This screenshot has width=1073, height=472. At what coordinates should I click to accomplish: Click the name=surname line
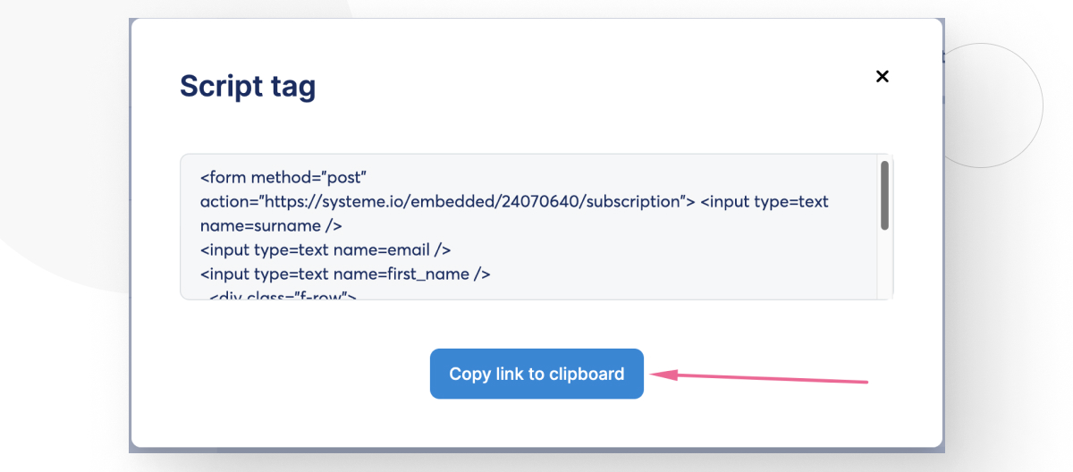pyautogui.click(x=271, y=226)
